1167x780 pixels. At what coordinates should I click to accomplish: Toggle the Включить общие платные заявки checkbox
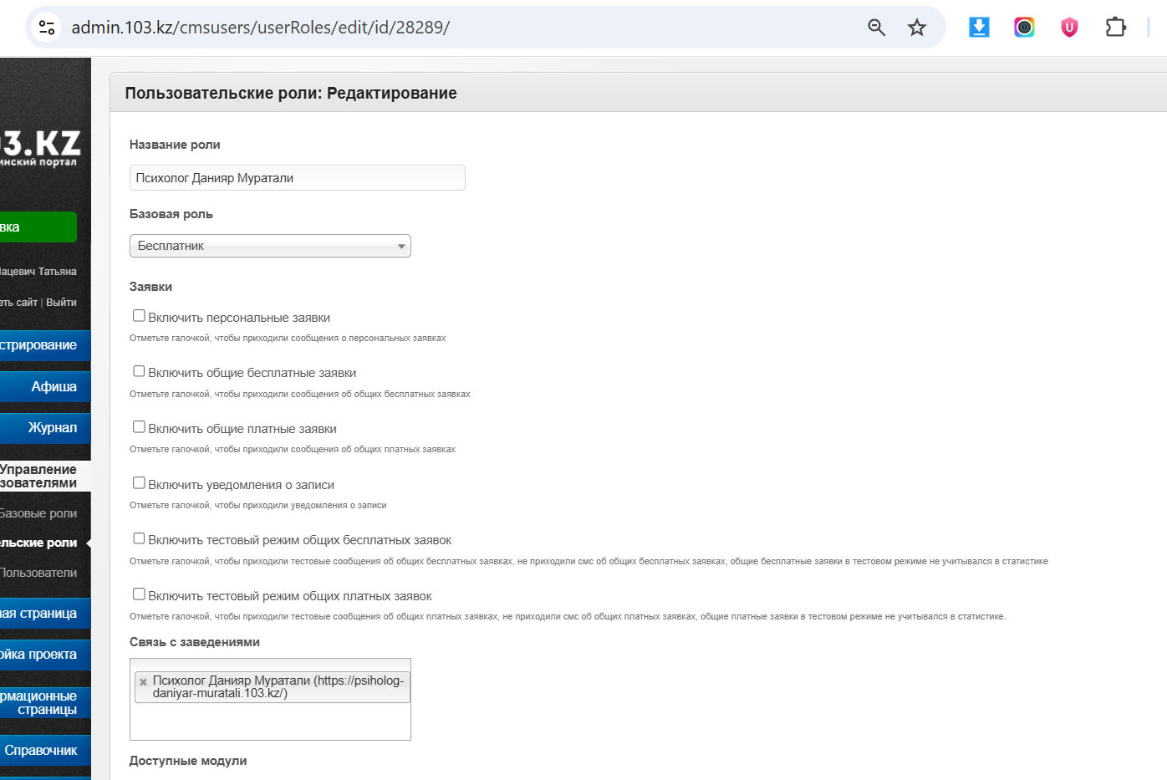(x=139, y=427)
